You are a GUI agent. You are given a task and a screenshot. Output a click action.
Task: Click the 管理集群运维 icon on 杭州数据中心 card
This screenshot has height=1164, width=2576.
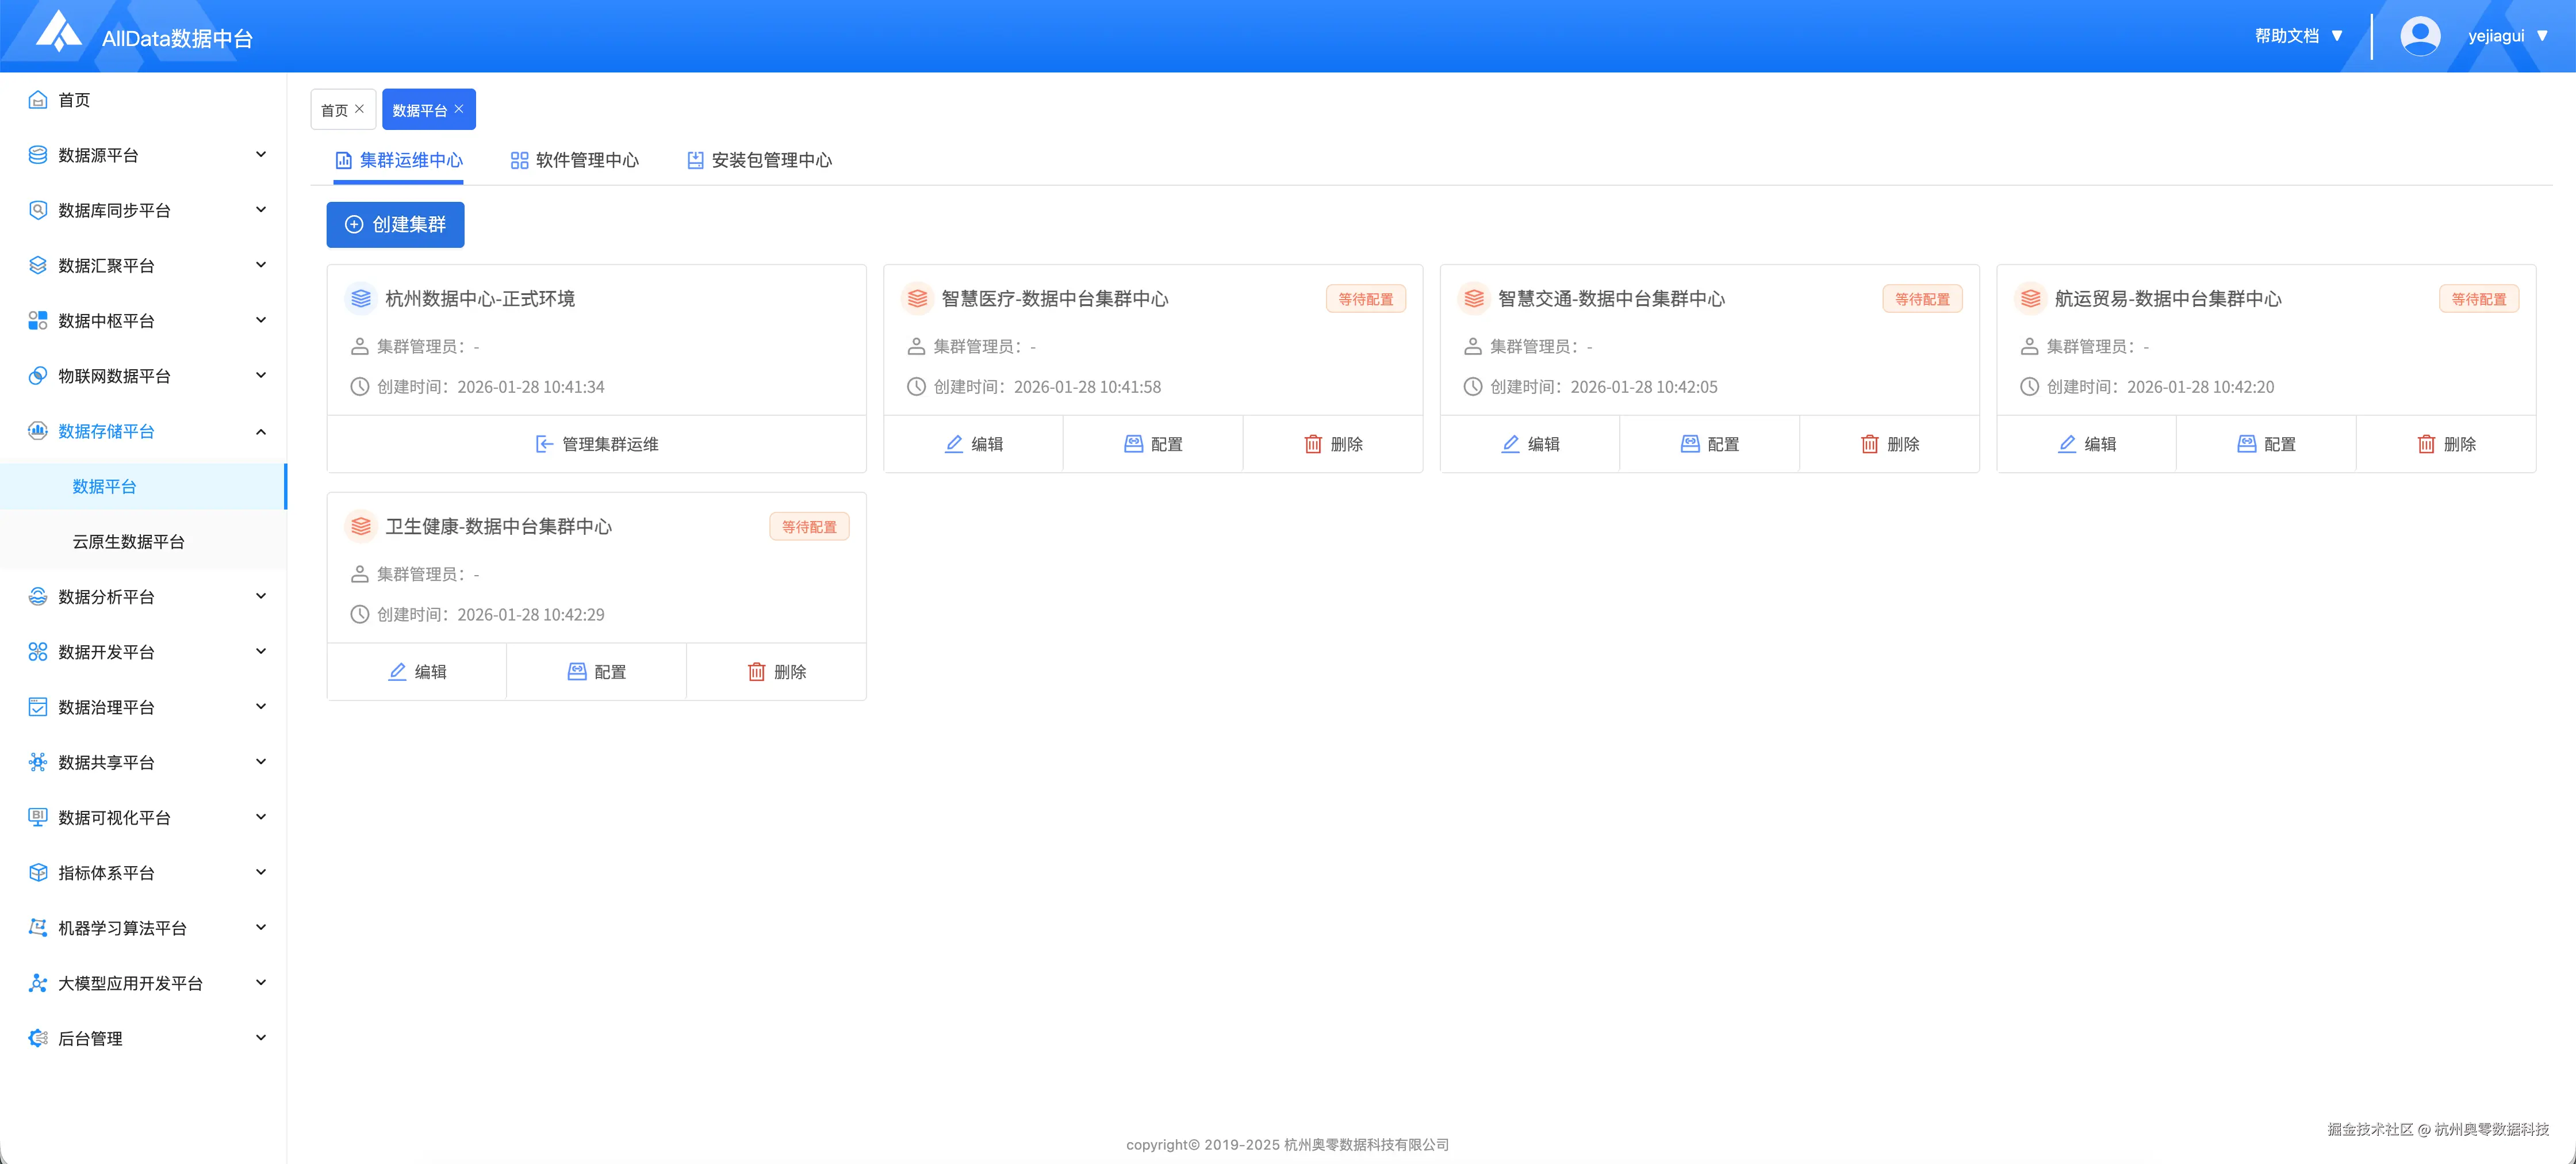544,444
